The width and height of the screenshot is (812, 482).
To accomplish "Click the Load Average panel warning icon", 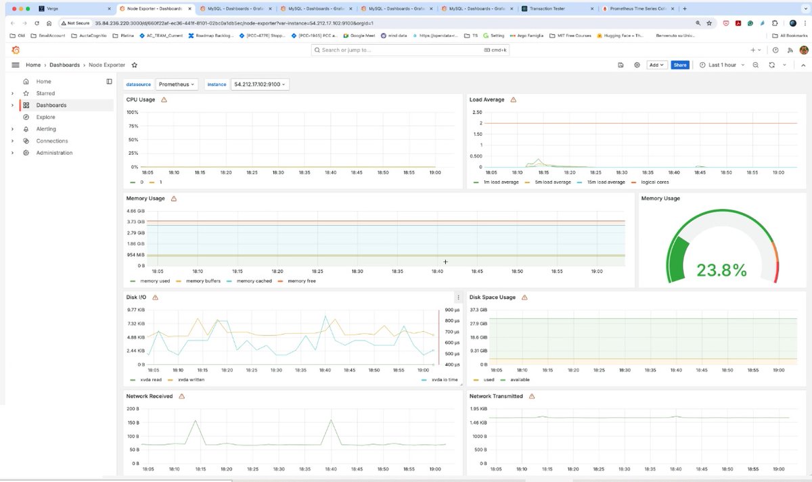I will click(x=513, y=99).
